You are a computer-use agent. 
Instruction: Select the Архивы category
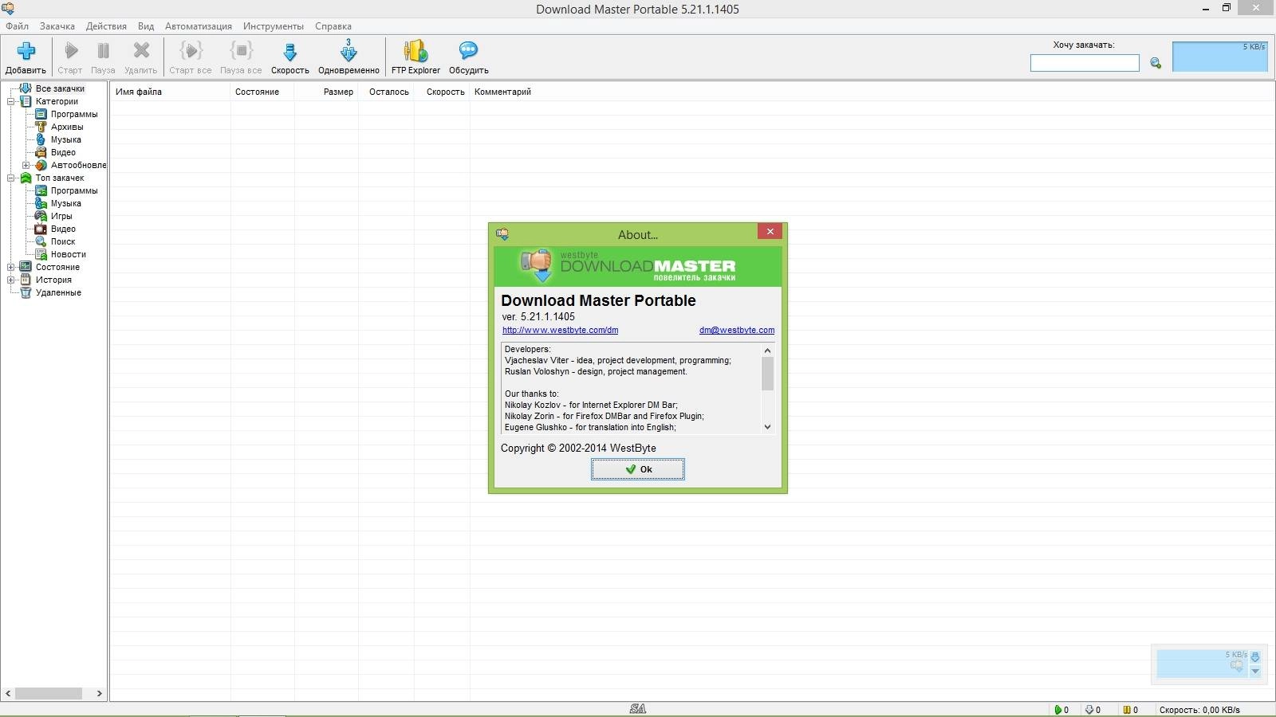(67, 127)
